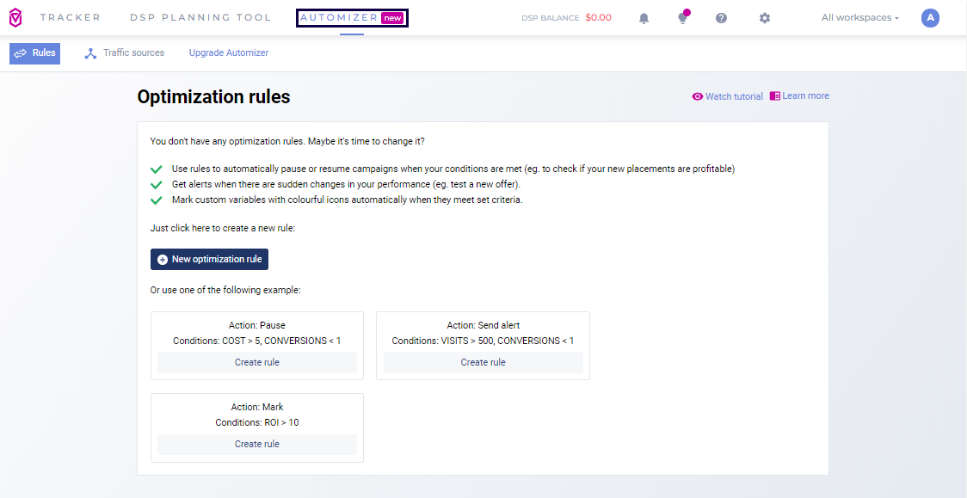Open the notifications bell
The image size is (967, 498).
(644, 18)
